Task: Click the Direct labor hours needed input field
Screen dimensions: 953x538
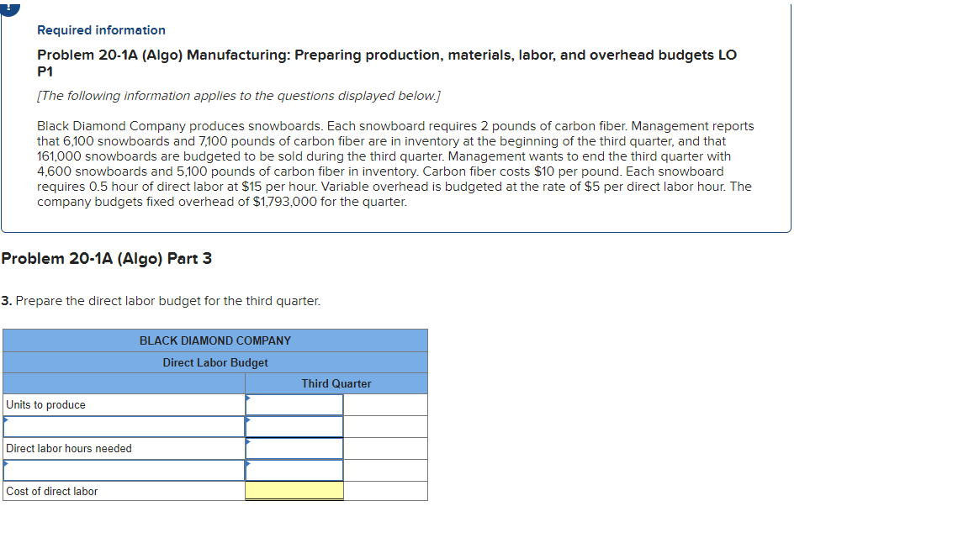Action: click(x=294, y=447)
